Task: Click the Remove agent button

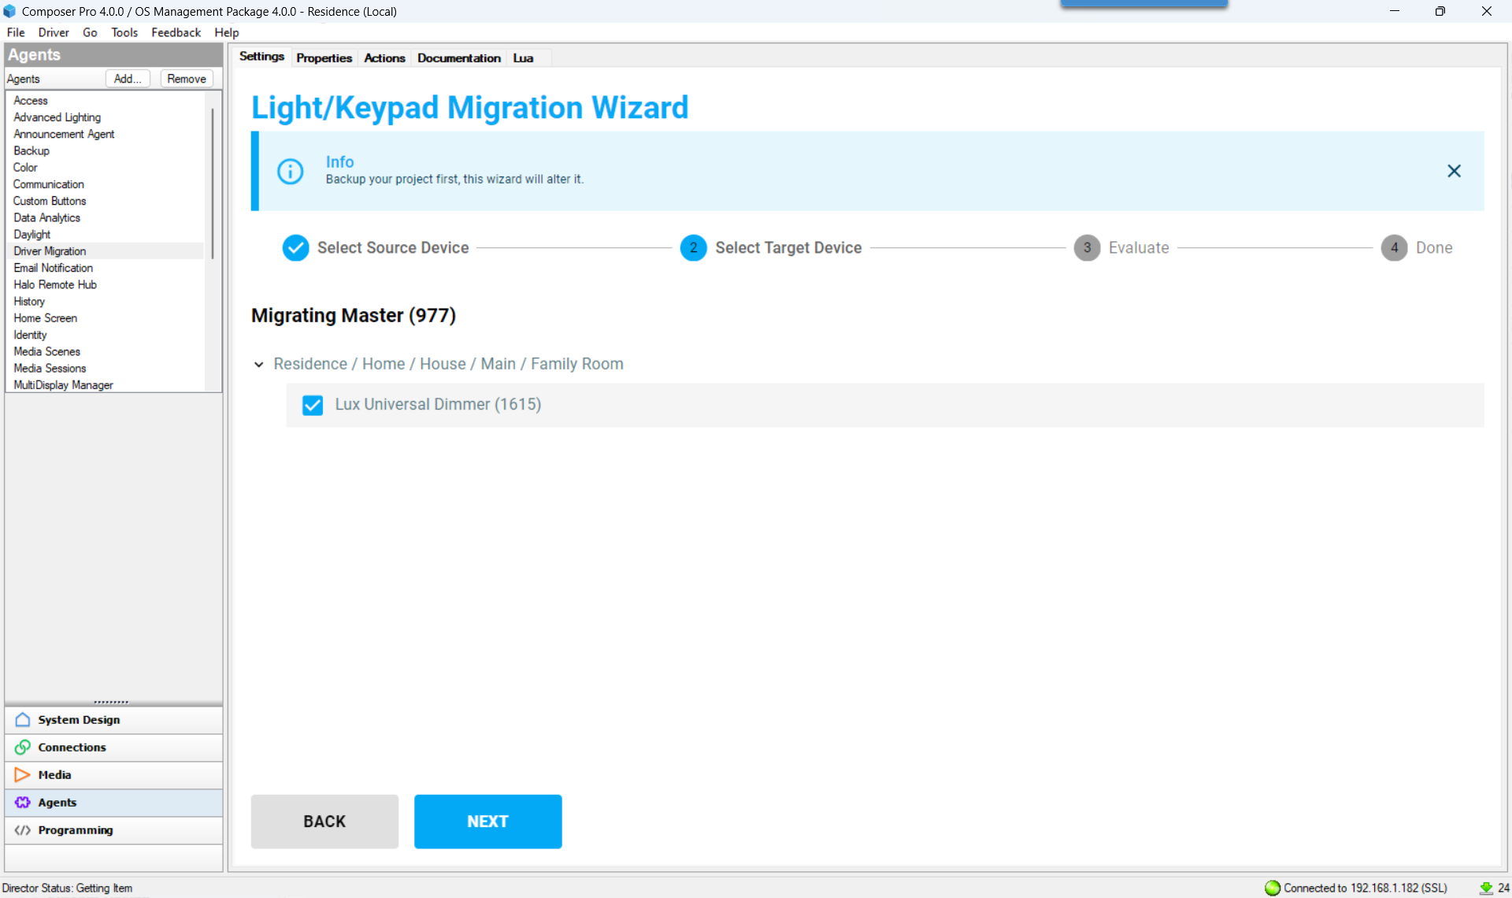Action: point(187,79)
